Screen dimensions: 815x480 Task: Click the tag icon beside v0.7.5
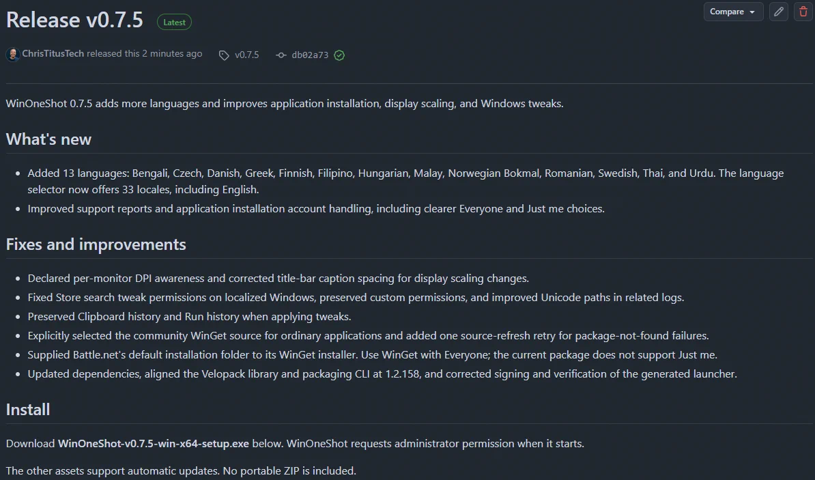pyautogui.click(x=224, y=55)
